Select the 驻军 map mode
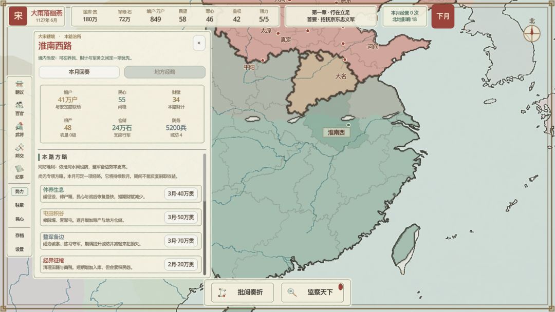 pos(20,205)
